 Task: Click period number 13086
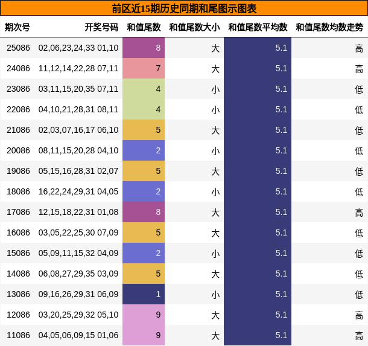(x=18, y=294)
